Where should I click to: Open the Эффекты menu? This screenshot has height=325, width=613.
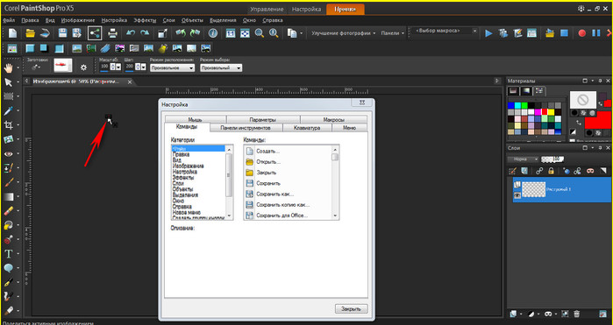coord(145,20)
